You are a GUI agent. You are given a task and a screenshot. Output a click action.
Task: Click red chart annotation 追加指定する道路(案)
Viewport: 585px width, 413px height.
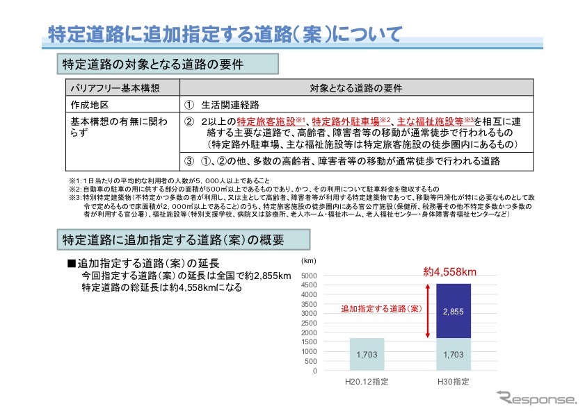pos(381,309)
